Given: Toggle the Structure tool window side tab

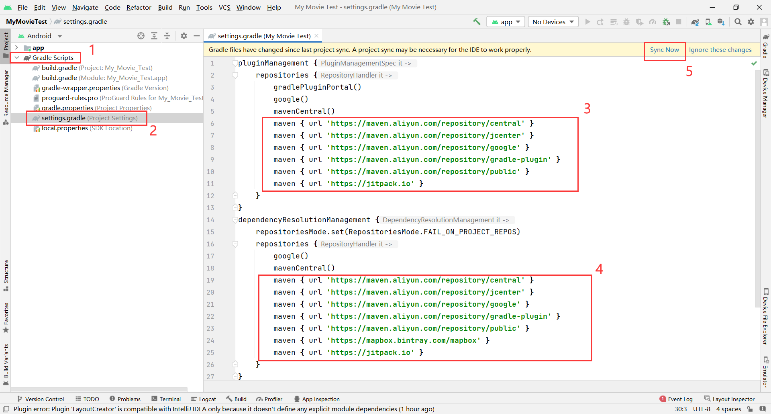Looking at the screenshot, I should [6, 275].
